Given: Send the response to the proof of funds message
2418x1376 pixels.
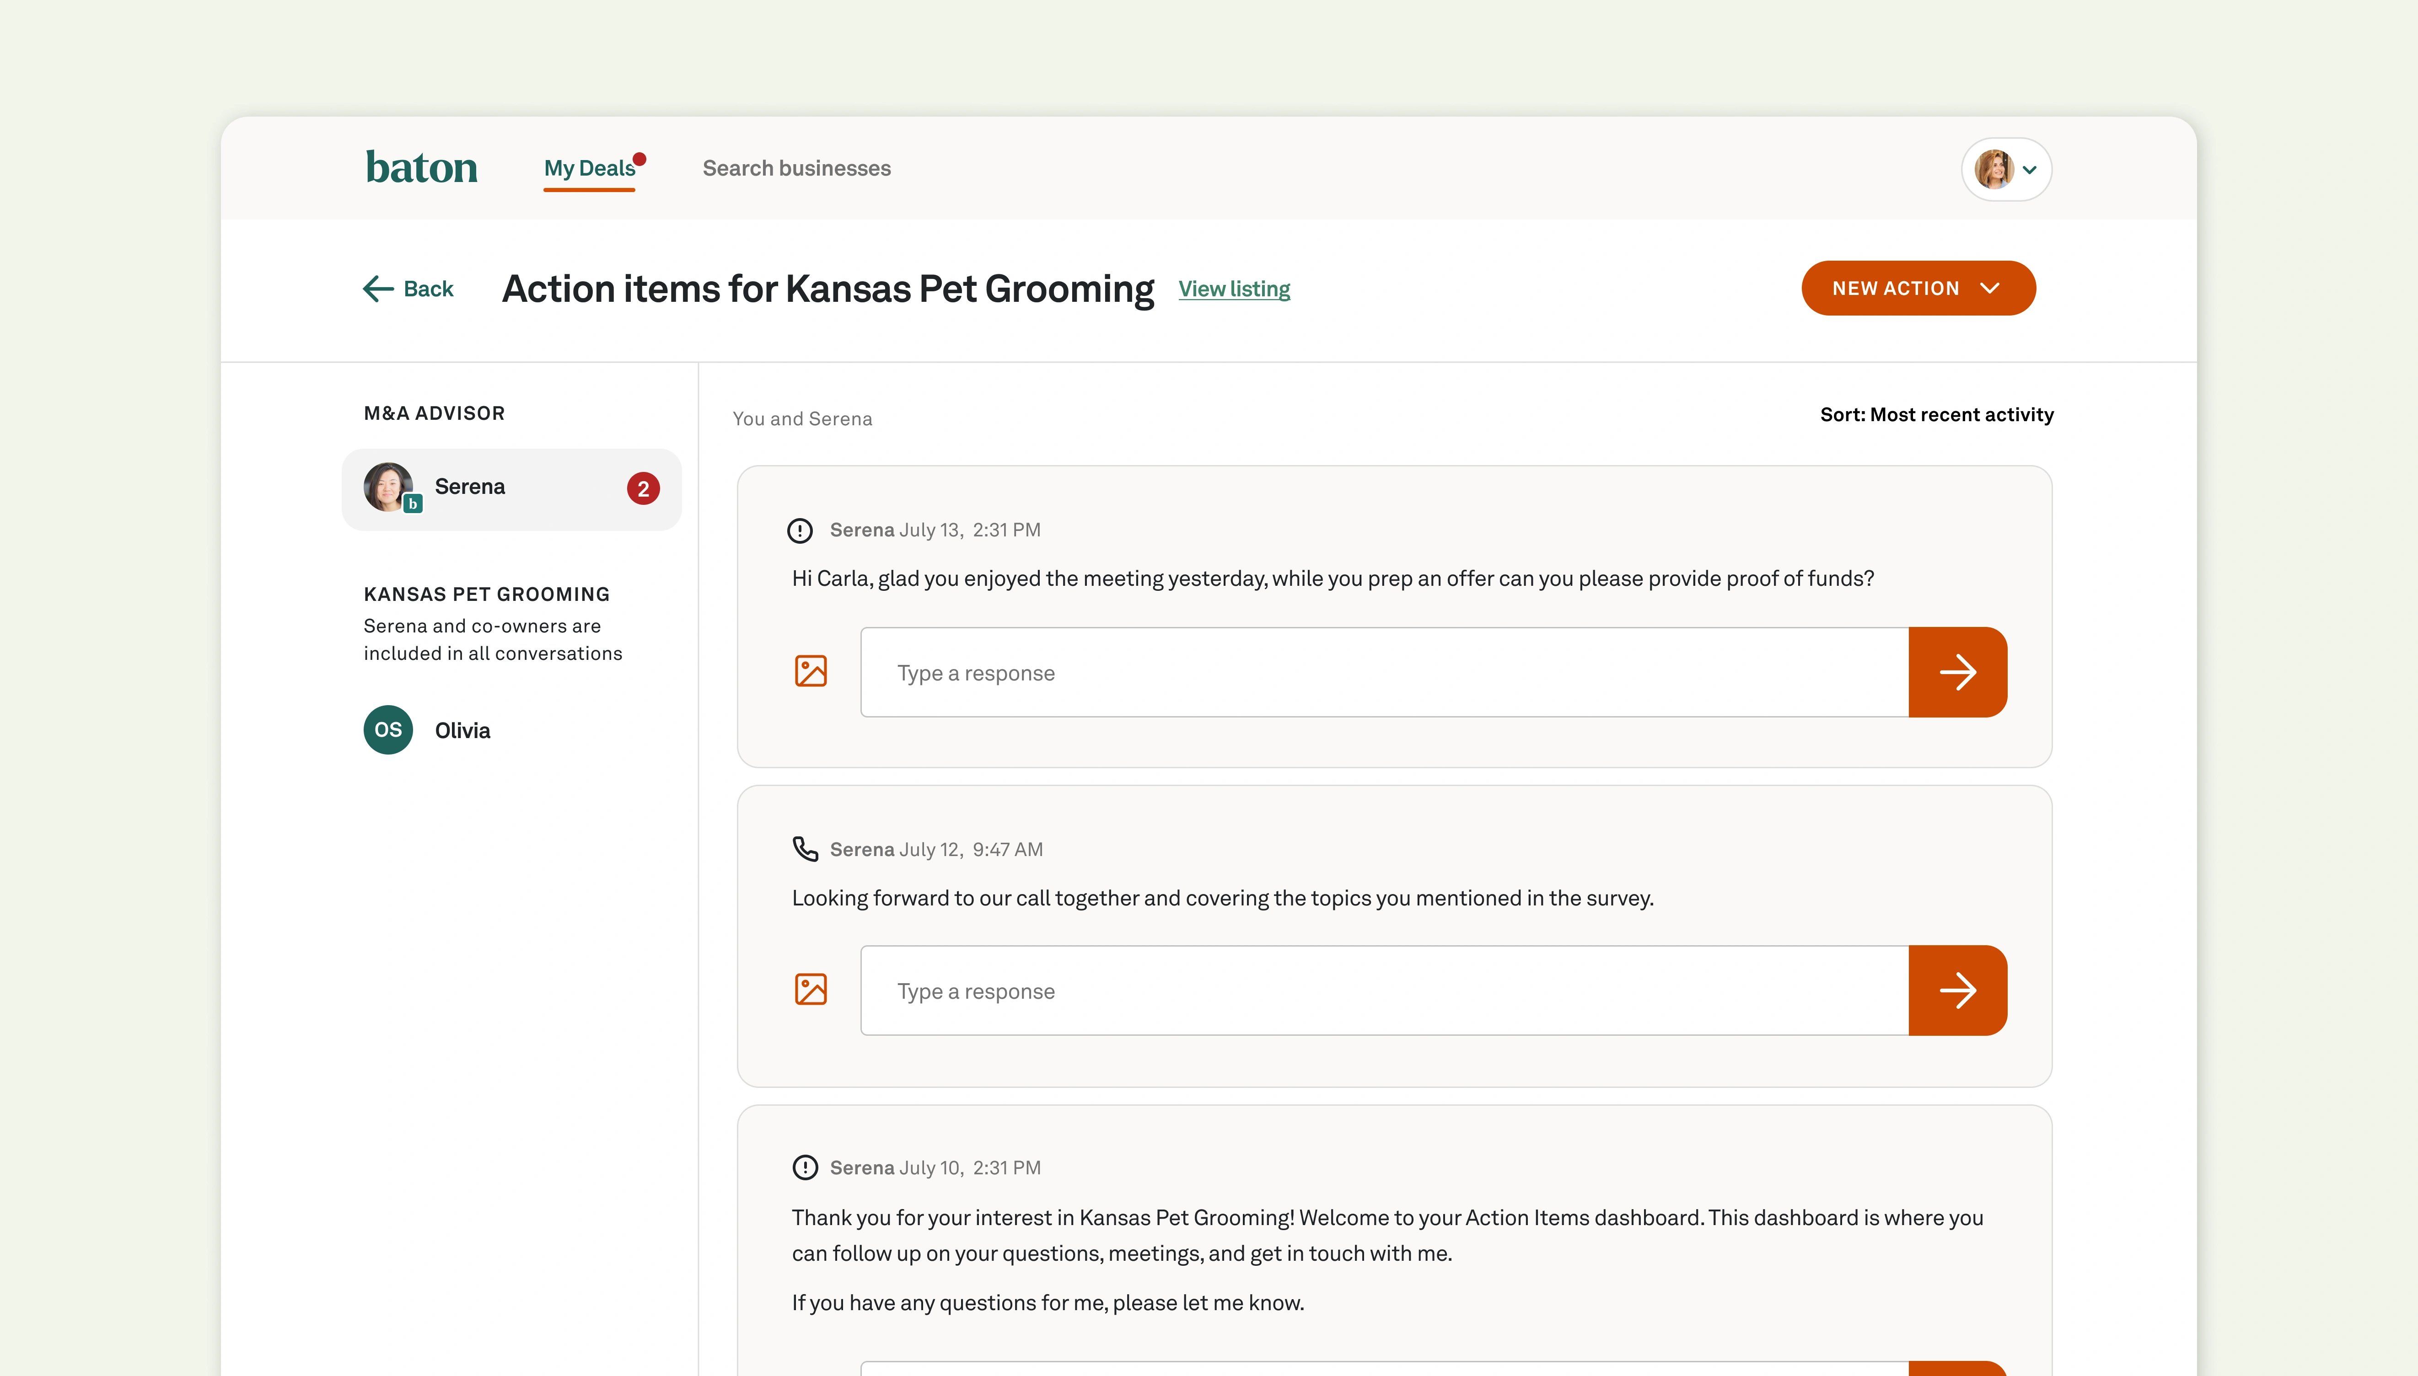Looking at the screenshot, I should click(1957, 672).
